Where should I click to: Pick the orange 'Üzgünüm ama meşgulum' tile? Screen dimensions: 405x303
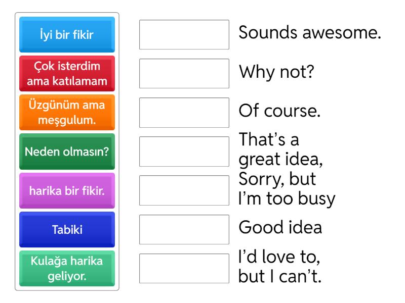pyautogui.click(x=67, y=113)
